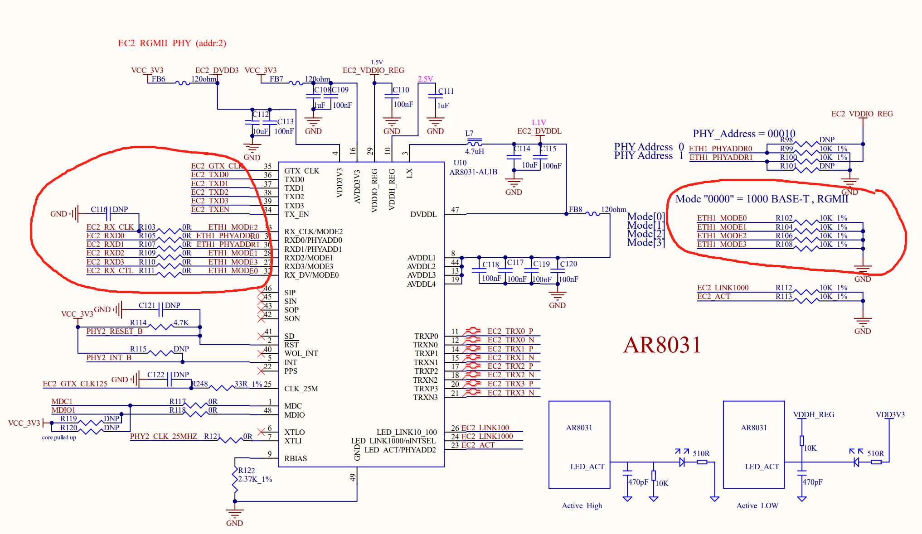This screenshot has height=534, width=922.
Task: Click the "R113" resistor designator
Action: (784, 296)
